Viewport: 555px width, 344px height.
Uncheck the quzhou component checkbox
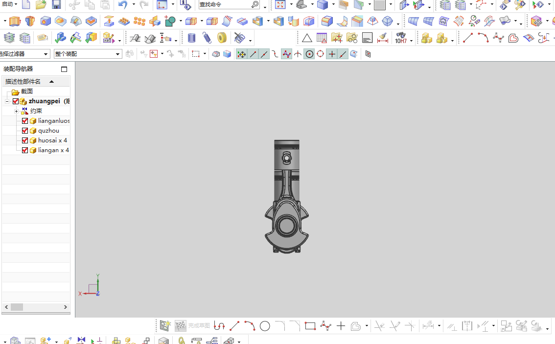[25, 130]
